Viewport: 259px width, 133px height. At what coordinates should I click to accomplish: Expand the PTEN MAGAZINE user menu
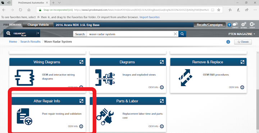point(242,34)
